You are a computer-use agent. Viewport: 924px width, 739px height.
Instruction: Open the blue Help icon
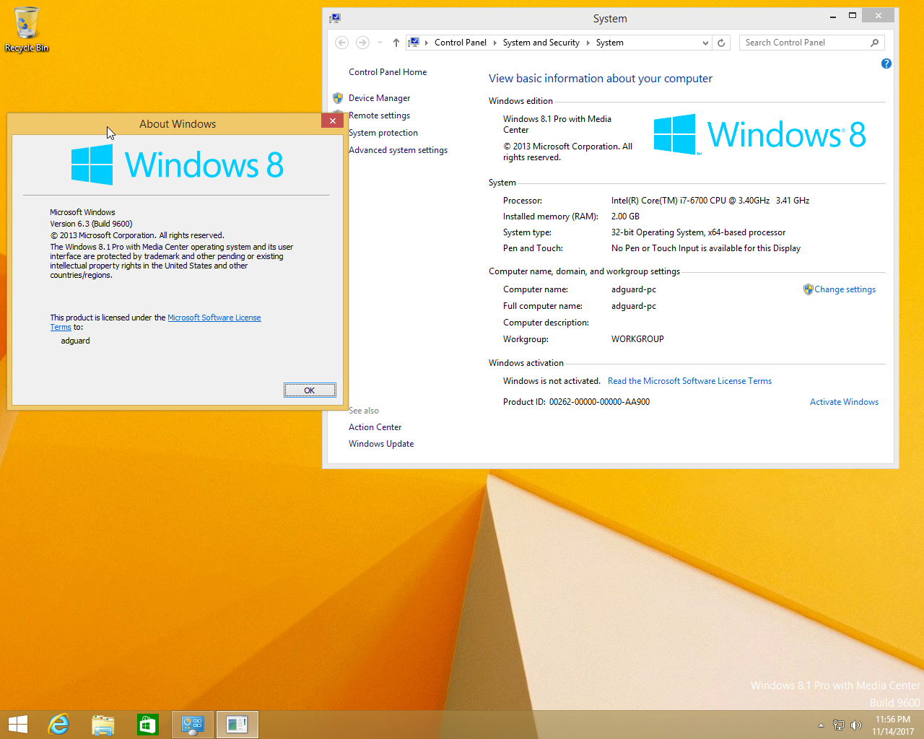pos(886,64)
